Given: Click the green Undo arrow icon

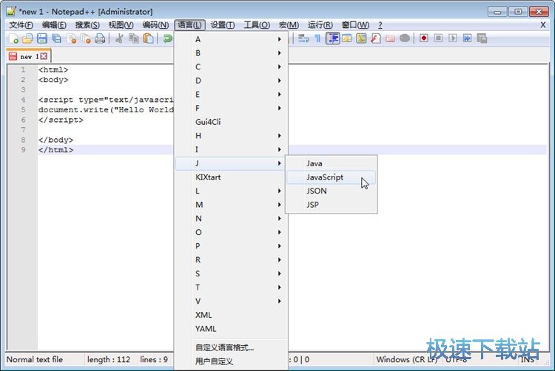Looking at the screenshot, I should (167, 38).
